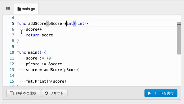This screenshot has height=104, width=184.
Task: Click 'main()' on line 10
Action: click(35, 53)
